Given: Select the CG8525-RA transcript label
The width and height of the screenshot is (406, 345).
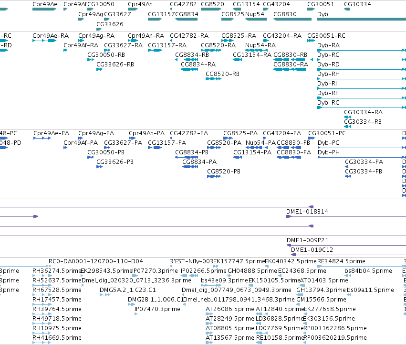Looking at the screenshot, I should pyautogui.click(x=239, y=36).
